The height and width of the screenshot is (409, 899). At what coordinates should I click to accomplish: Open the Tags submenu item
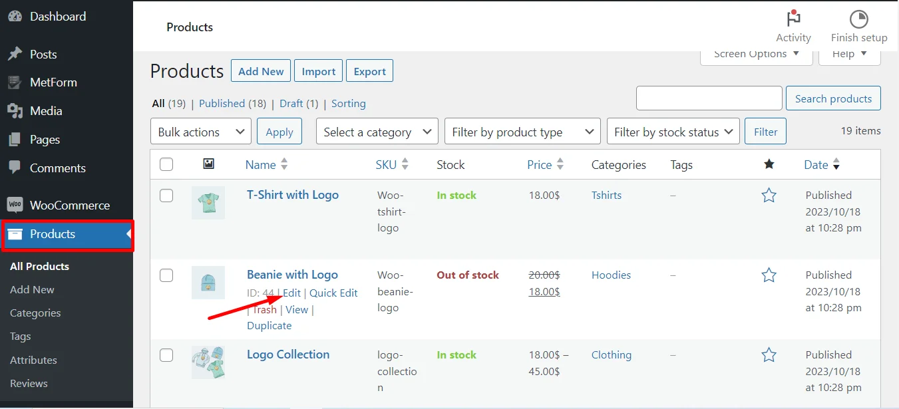point(21,336)
